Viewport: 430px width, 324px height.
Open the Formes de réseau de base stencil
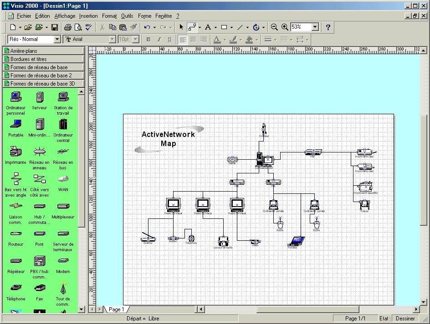[x=44, y=67]
